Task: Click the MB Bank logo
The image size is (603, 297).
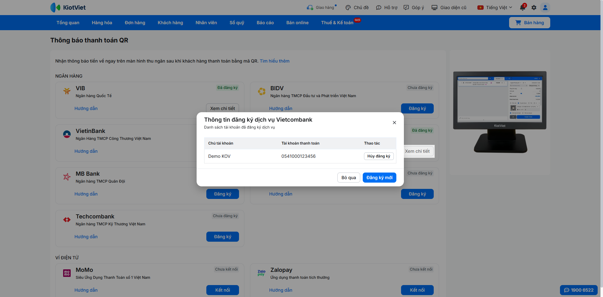Action: pyautogui.click(x=67, y=177)
